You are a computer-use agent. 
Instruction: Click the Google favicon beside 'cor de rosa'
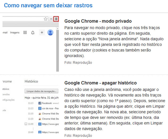40,108
